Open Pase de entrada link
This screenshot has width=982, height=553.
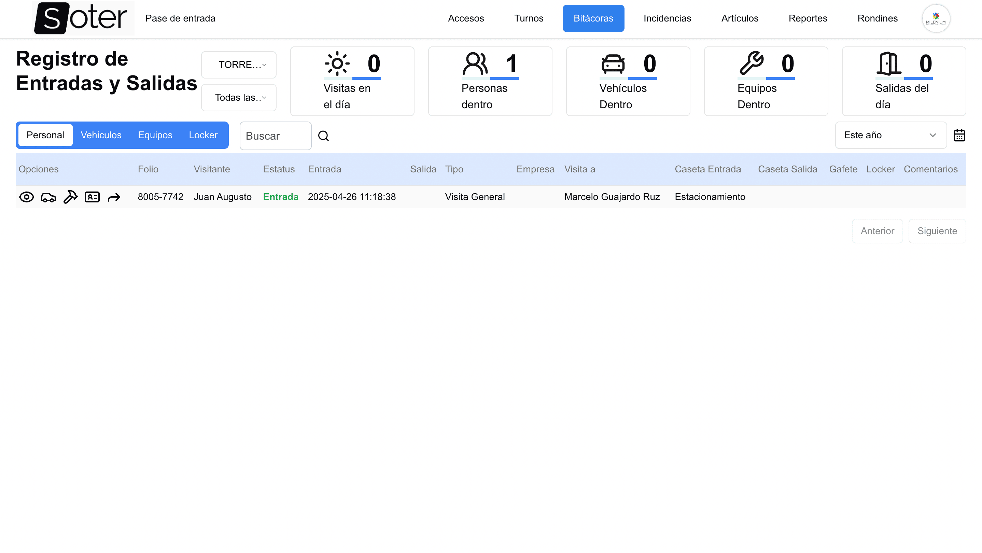(180, 18)
